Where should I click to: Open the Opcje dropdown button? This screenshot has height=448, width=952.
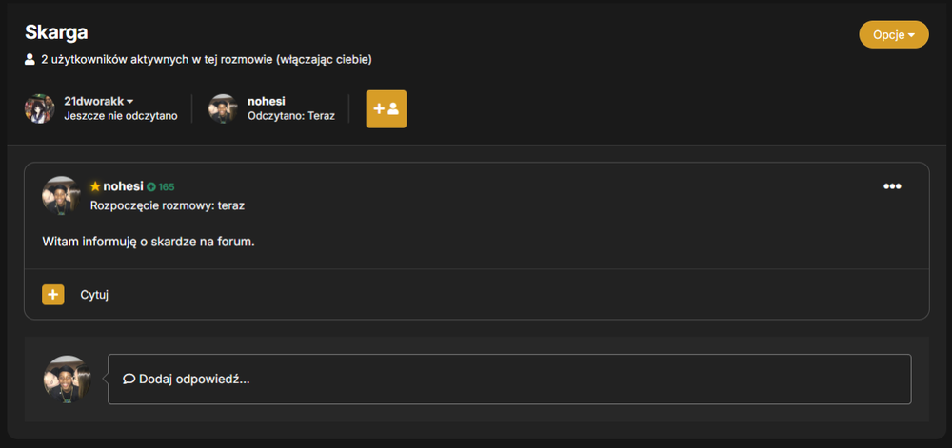894,34
